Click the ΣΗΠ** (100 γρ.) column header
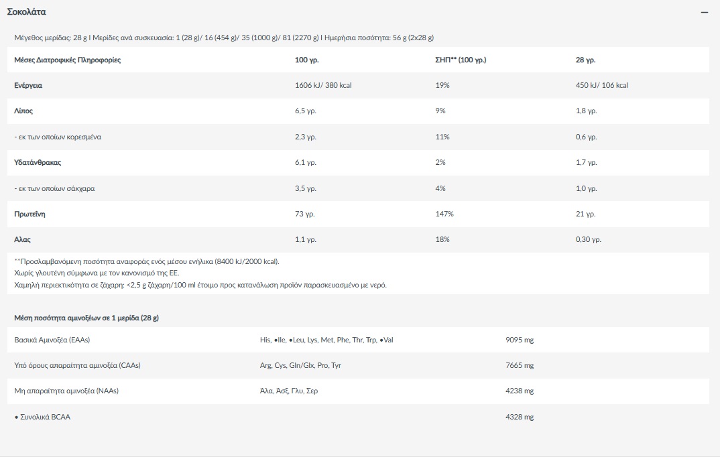Image resolution: width=720 pixels, height=457 pixels. click(461, 60)
